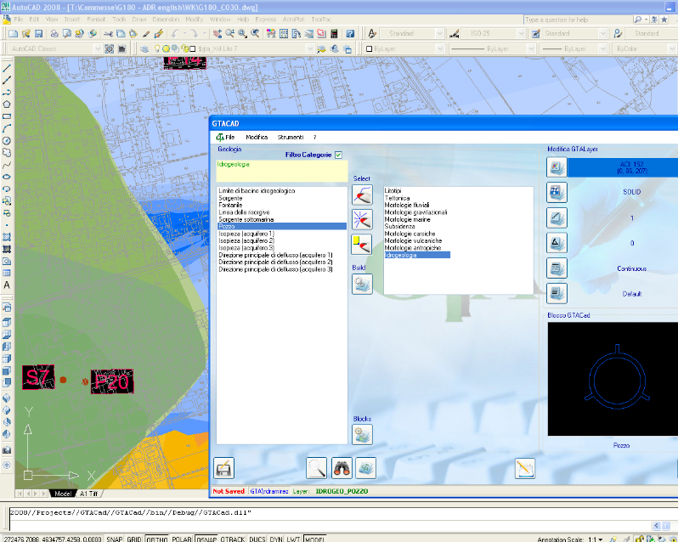Click the Workspace Settings gear icon
This screenshot has height=542, width=678.
tap(110, 48)
